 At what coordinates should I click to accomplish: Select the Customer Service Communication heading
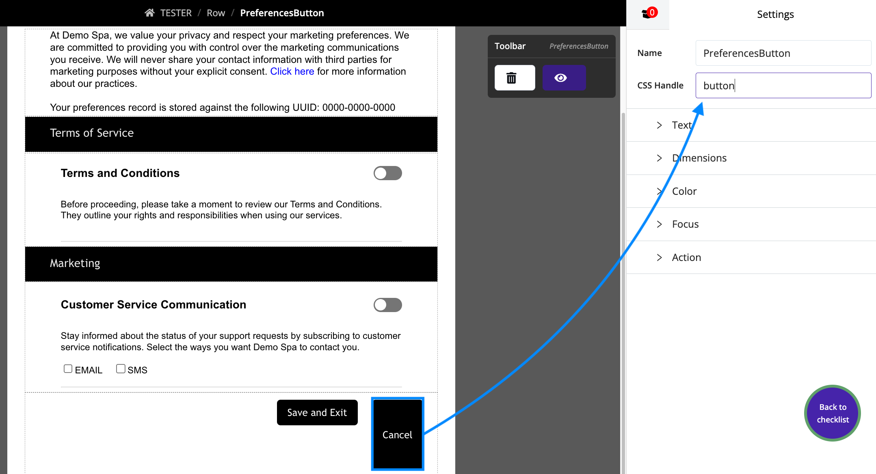click(x=154, y=304)
